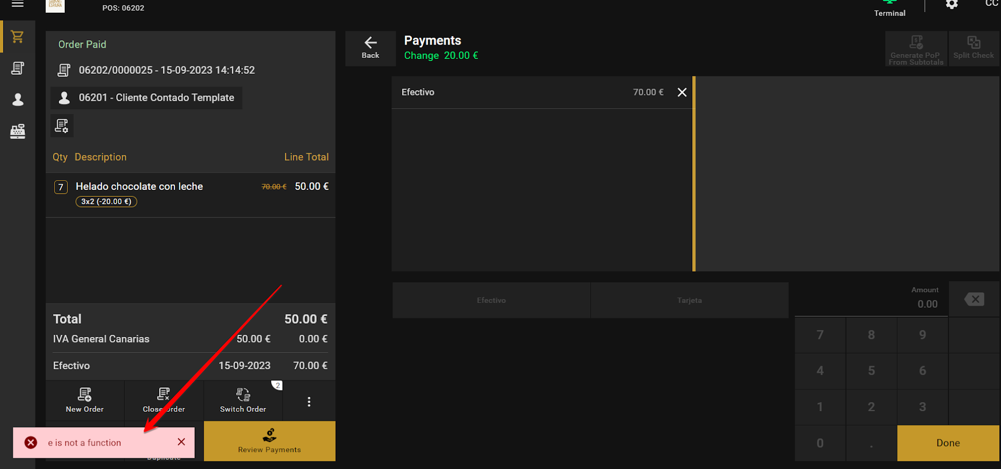This screenshot has height=469, width=1001.
Task: Click the Qty column header
Action: coord(60,157)
